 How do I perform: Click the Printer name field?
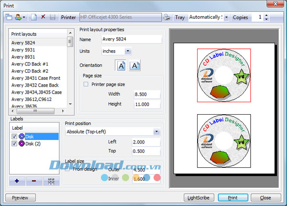point(121,17)
